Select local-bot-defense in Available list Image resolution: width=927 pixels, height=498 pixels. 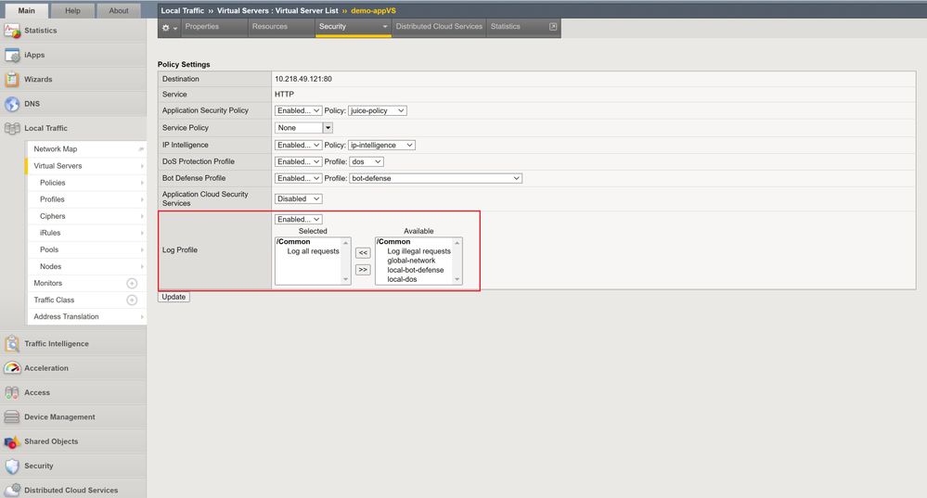point(415,270)
